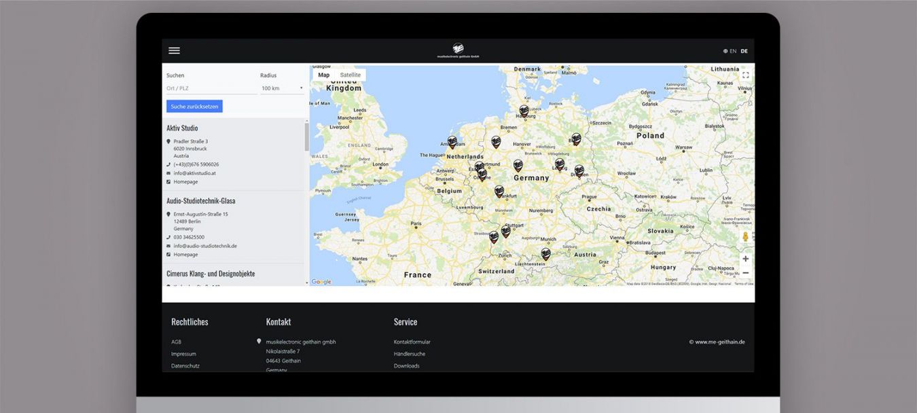
Task: Select the dealer marker west of Hanover
Action: [x=496, y=142]
